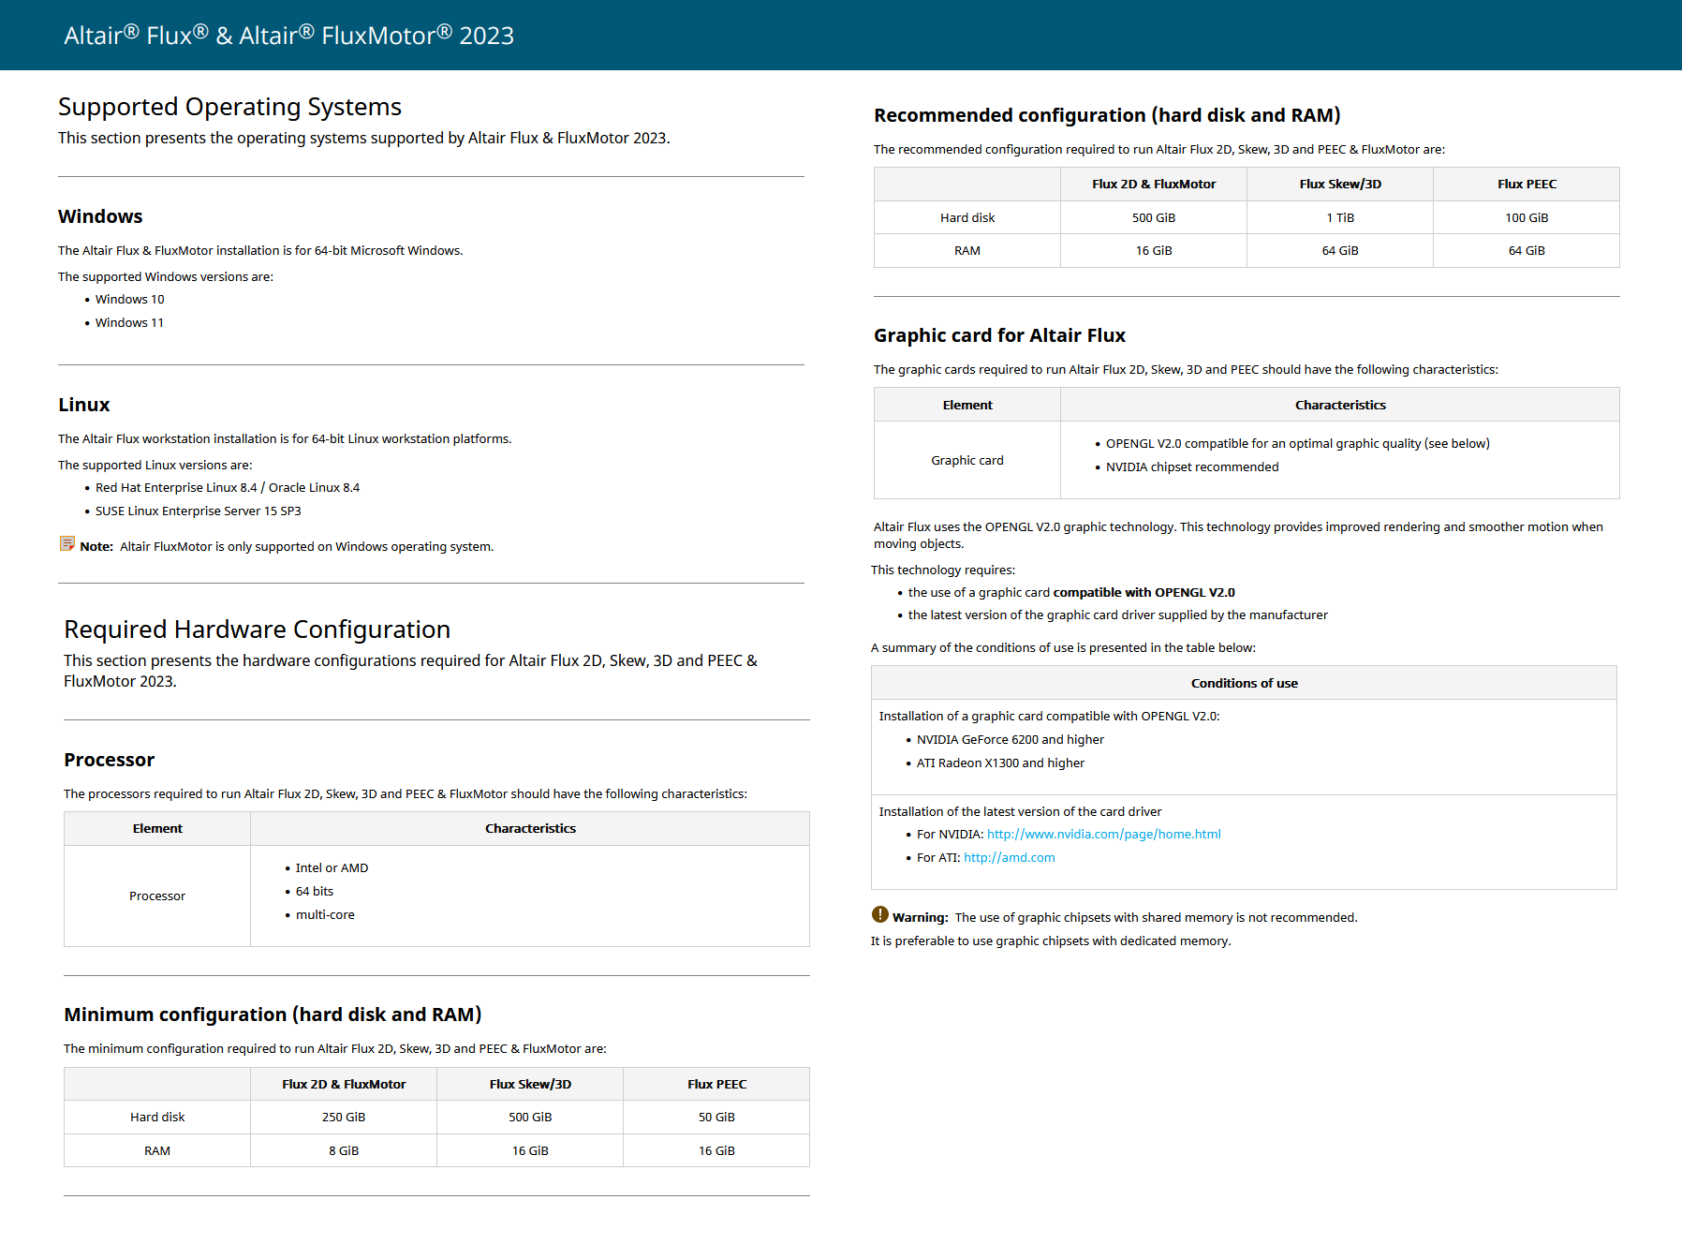Click the Warning exclamation icon

pyautogui.click(x=879, y=915)
